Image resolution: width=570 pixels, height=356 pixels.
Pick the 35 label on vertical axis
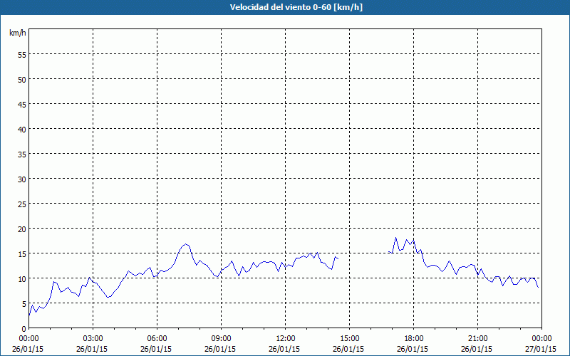21,154
